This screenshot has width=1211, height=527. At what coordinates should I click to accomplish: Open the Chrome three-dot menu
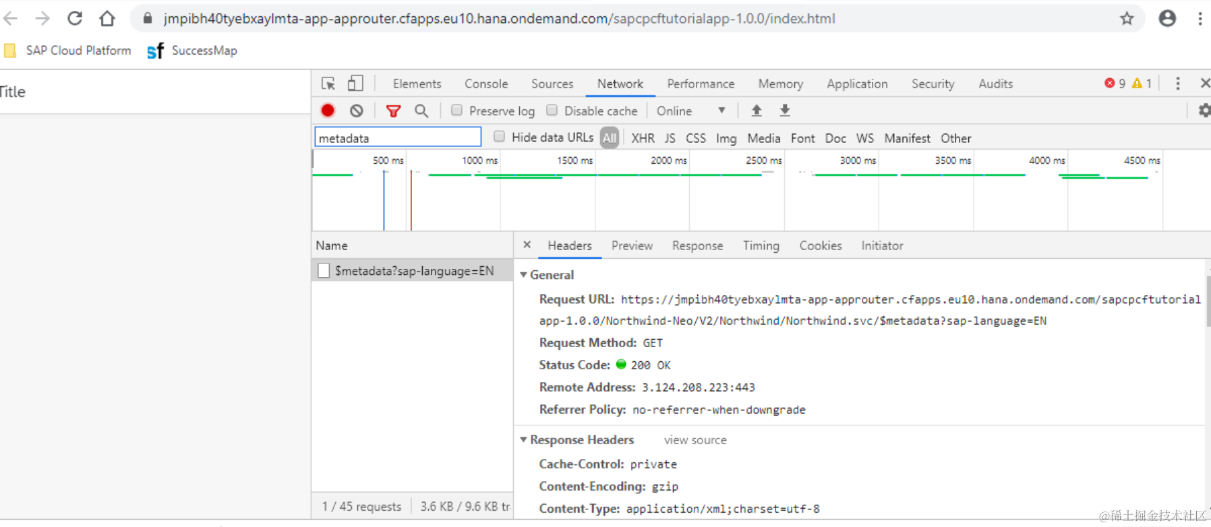point(1200,18)
